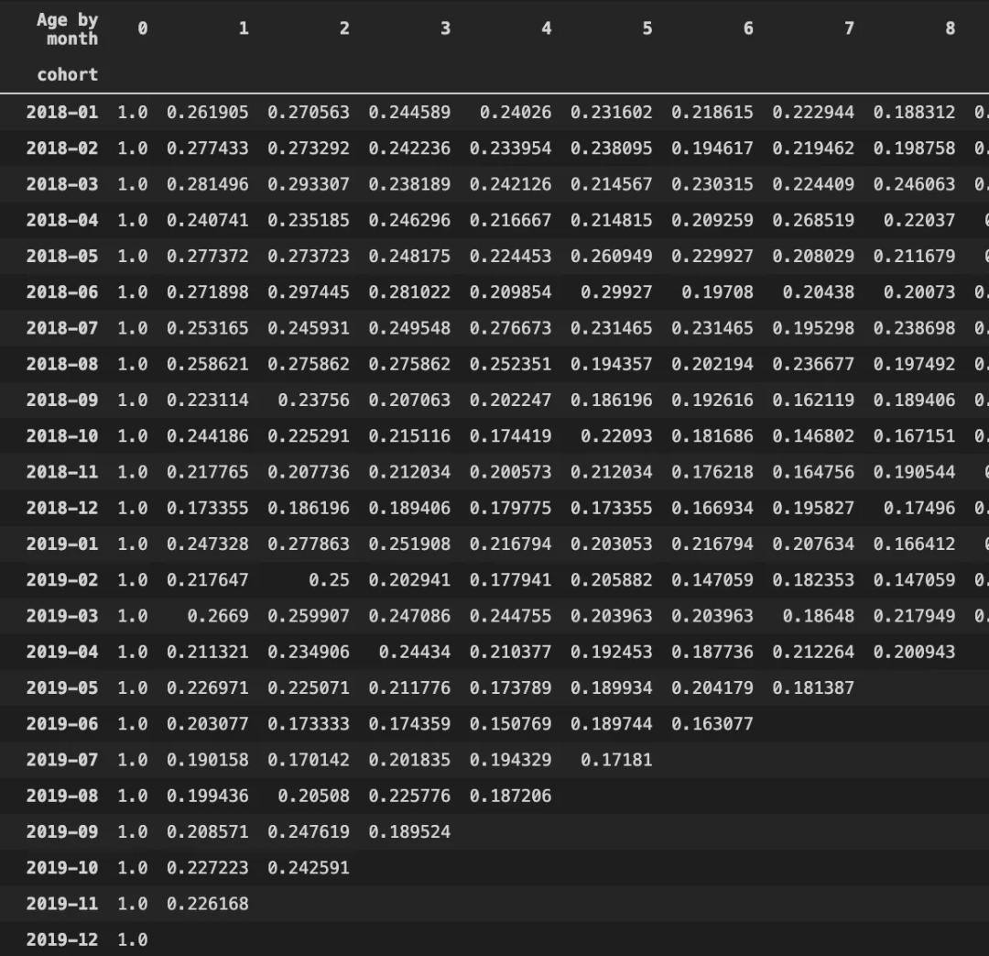Screen dimensions: 989x956
Task: Click cell value 0.260949
Action: 611,257
